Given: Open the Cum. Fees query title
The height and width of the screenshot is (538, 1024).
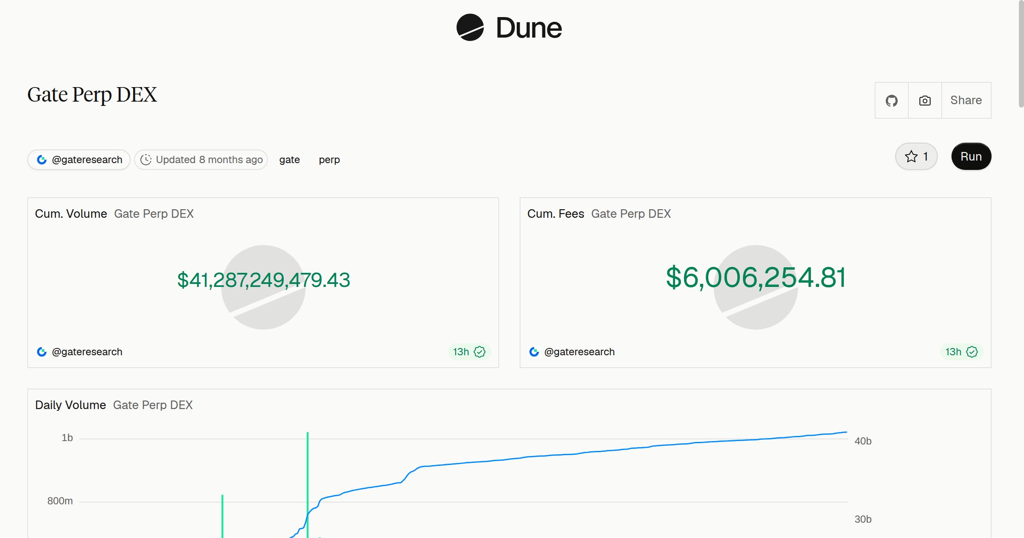Looking at the screenshot, I should tap(556, 213).
